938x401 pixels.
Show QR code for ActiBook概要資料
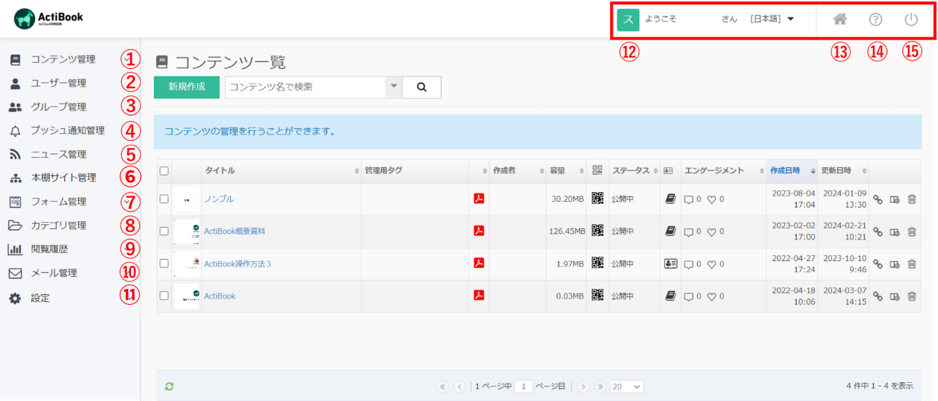click(x=597, y=231)
